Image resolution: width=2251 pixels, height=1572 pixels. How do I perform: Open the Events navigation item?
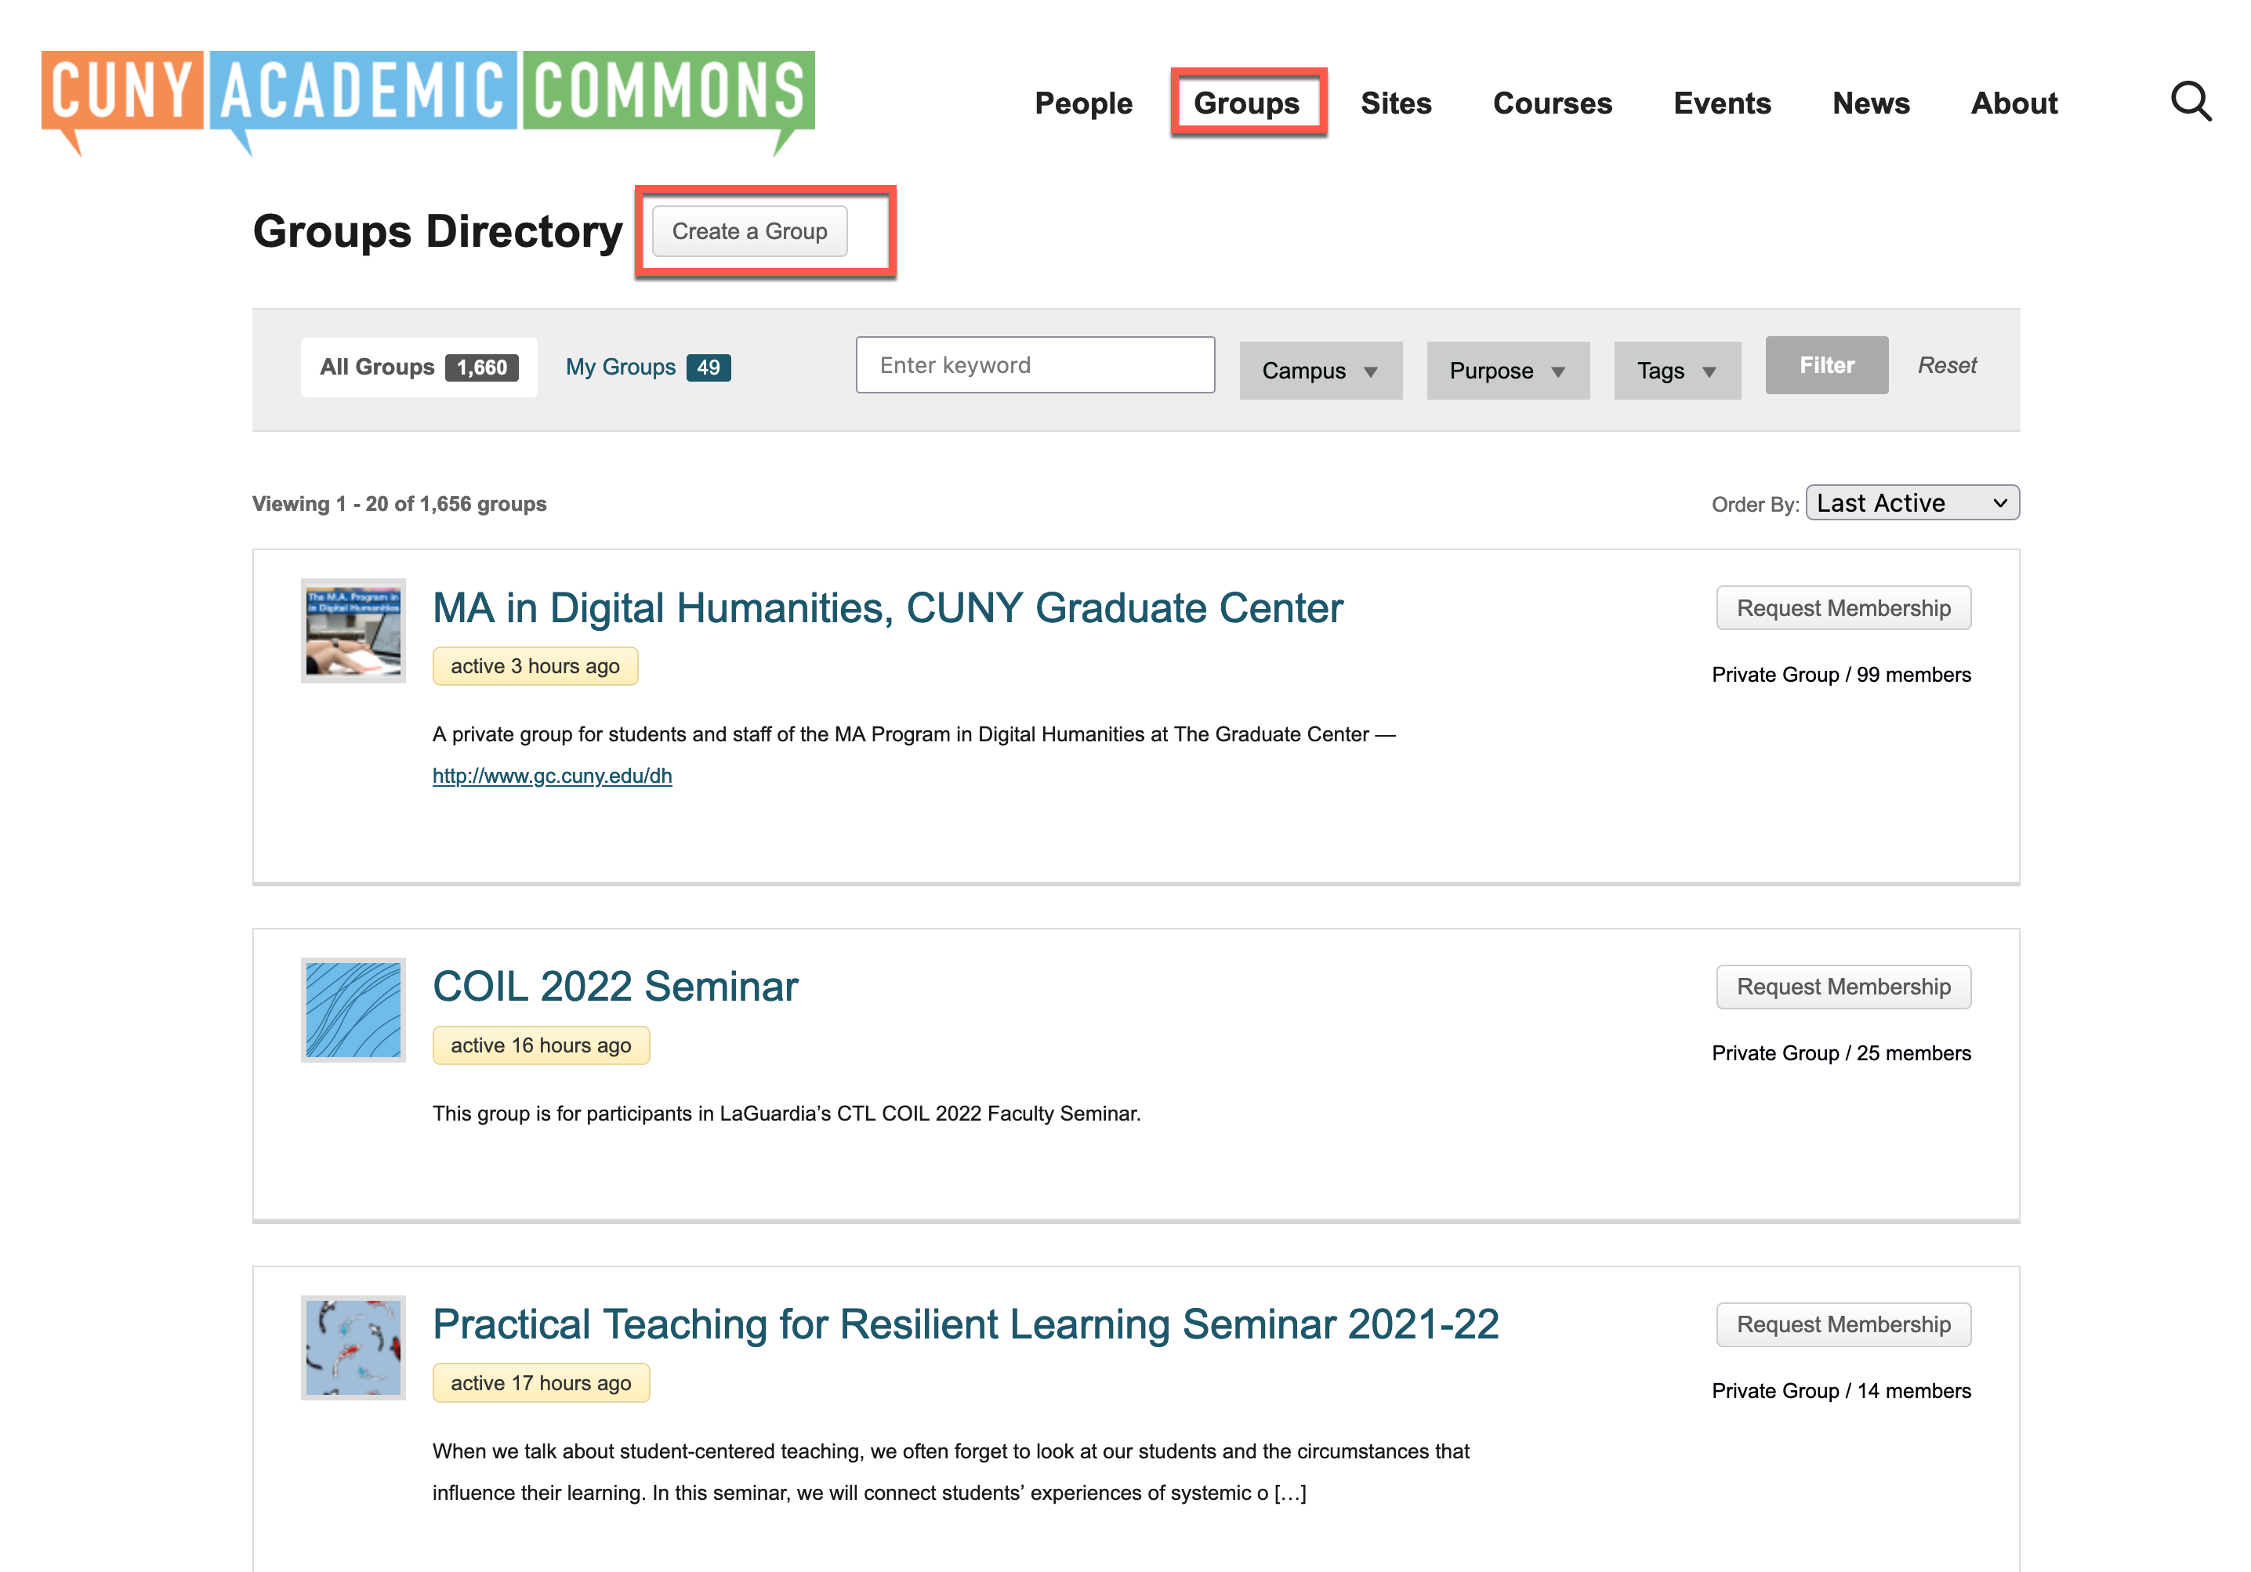[x=1722, y=103]
